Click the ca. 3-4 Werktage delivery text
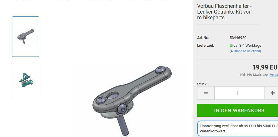 point(247,46)
